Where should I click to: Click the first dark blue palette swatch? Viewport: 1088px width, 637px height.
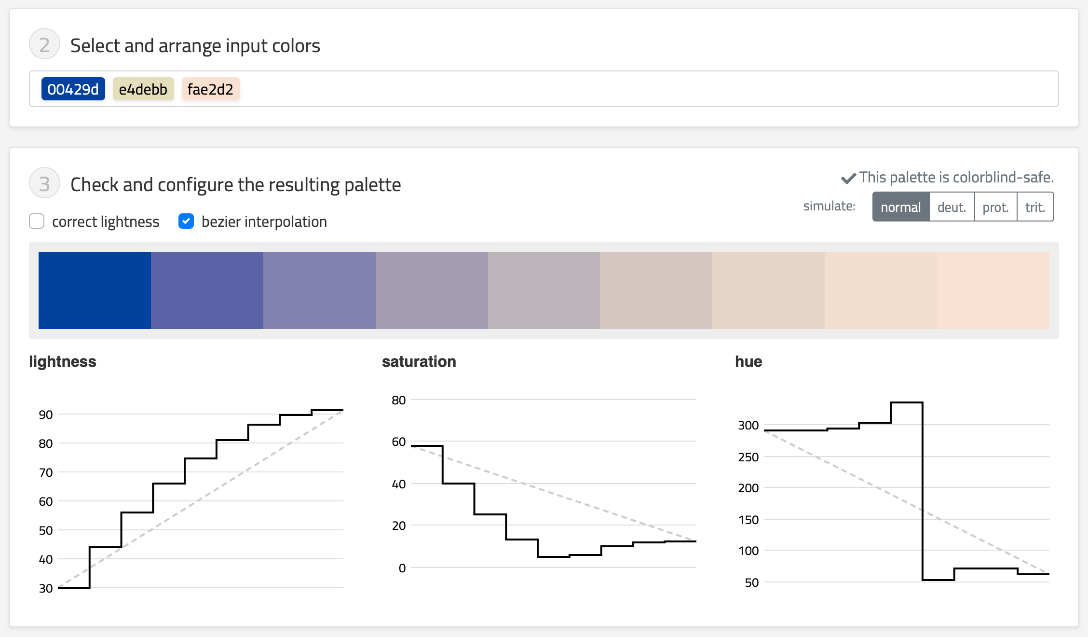pos(95,291)
